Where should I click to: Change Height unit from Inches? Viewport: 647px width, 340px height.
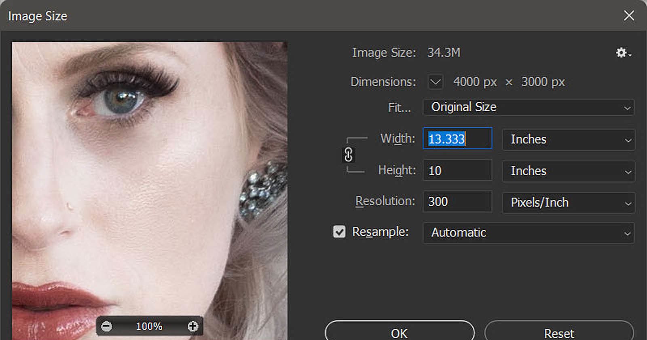tap(569, 171)
